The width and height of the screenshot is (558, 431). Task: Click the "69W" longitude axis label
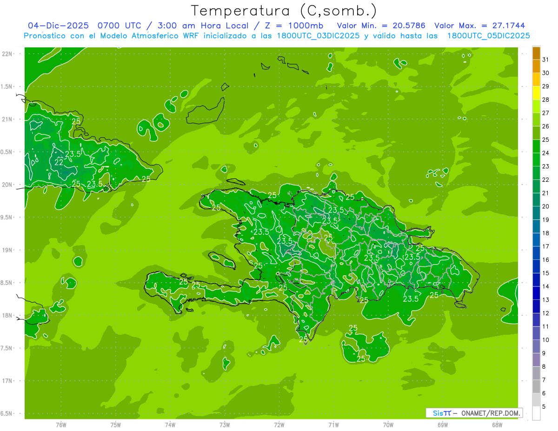pos(443,424)
